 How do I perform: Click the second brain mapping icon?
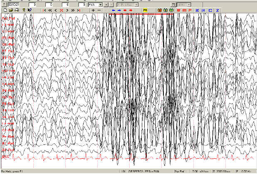tap(166, 10)
